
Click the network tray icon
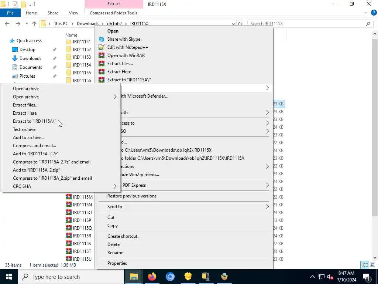(x=322, y=277)
